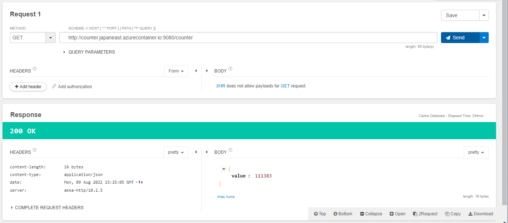The width and height of the screenshot is (508, 223).
Task: Open response headers pretty dropdown
Action: [176, 152]
